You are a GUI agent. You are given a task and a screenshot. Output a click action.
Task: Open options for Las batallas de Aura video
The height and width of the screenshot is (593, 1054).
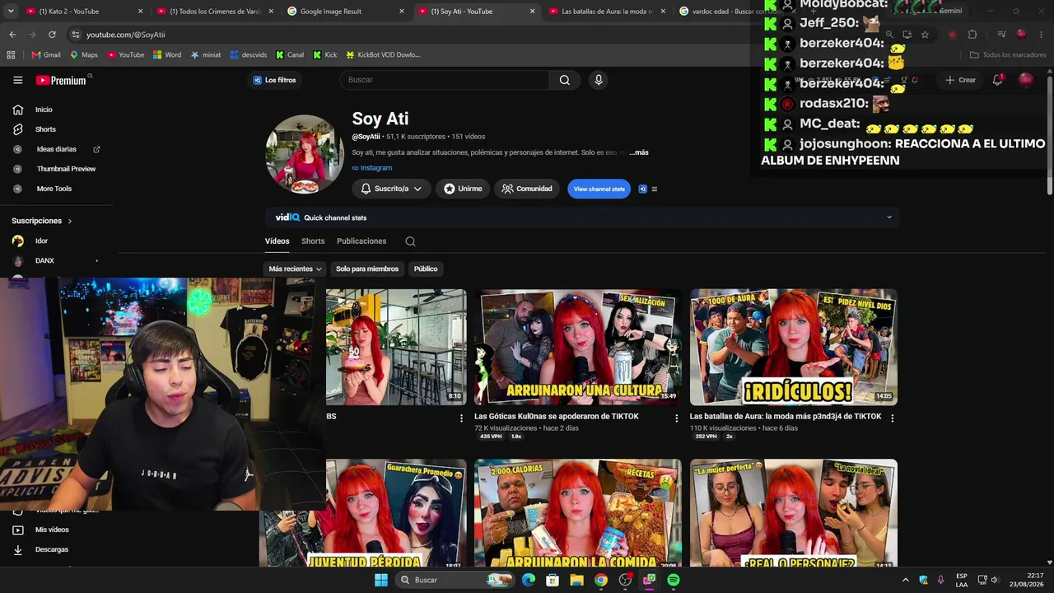click(892, 418)
